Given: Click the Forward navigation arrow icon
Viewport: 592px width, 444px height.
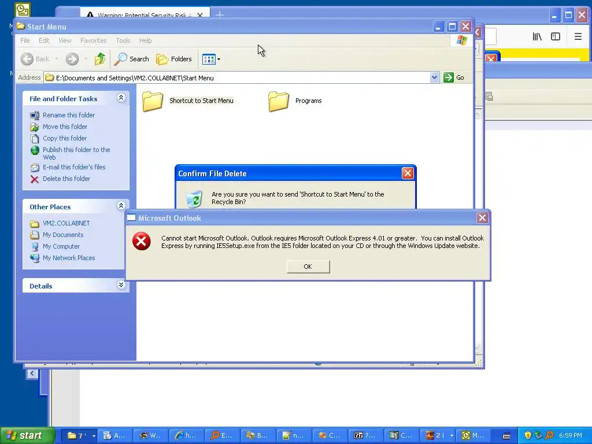Looking at the screenshot, I should click(72, 59).
